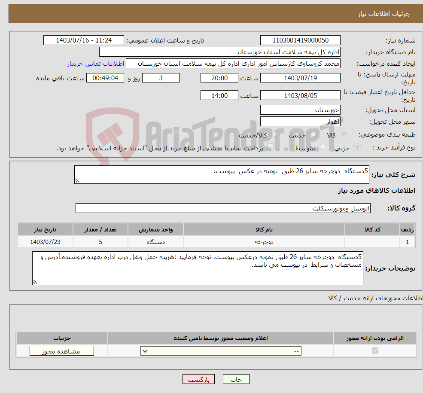Click the row number cell 1
This screenshot has height=393, width=423.
click(x=408, y=242)
